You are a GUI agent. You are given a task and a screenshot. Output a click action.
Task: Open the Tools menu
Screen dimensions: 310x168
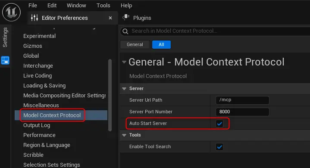click(103, 6)
